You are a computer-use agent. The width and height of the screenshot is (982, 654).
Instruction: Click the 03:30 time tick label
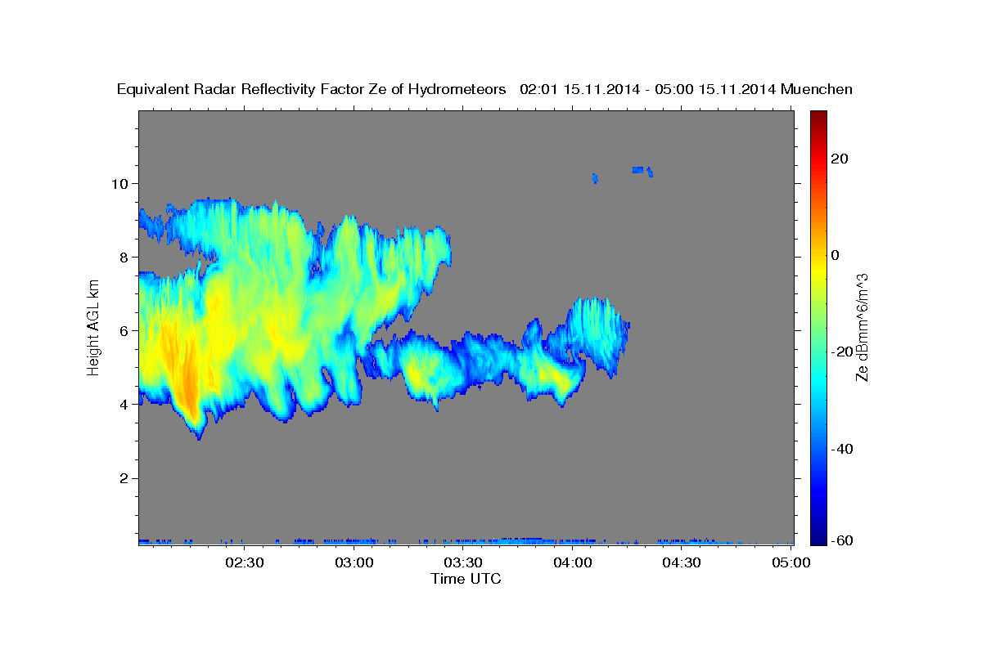click(x=463, y=562)
